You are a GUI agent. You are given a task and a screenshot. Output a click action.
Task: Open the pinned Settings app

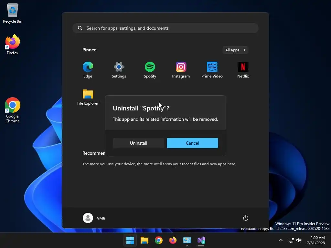[119, 70]
